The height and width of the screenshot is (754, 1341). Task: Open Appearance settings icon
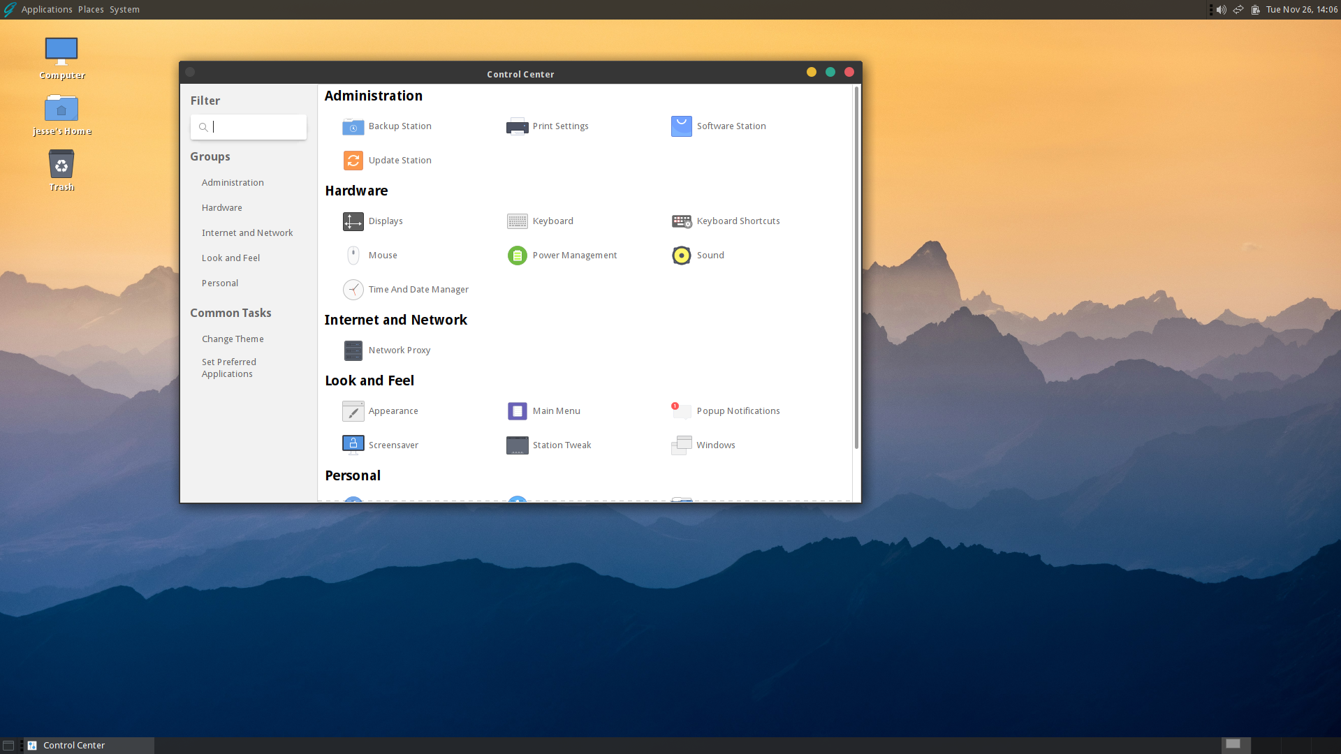coord(353,411)
